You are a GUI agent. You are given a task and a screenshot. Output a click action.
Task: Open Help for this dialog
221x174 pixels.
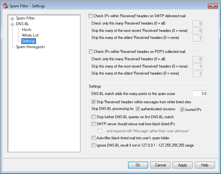205,165
